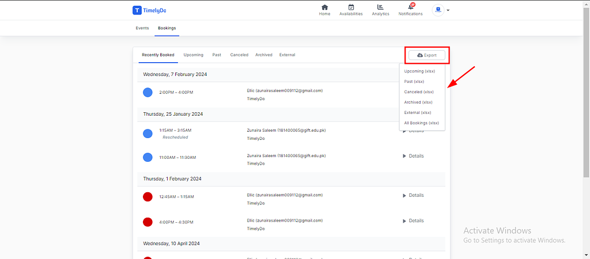Expand the profile dropdown arrow
The width and height of the screenshot is (590, 259).
click(448, 10)
